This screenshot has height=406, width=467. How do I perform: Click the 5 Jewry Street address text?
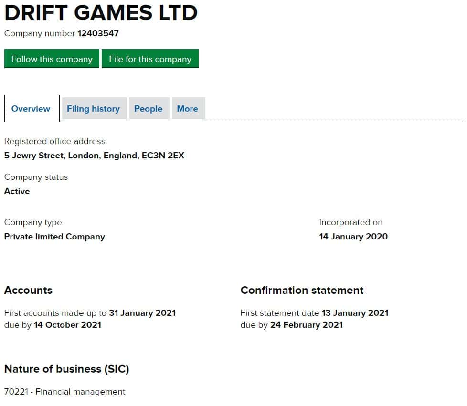point(94,156)
